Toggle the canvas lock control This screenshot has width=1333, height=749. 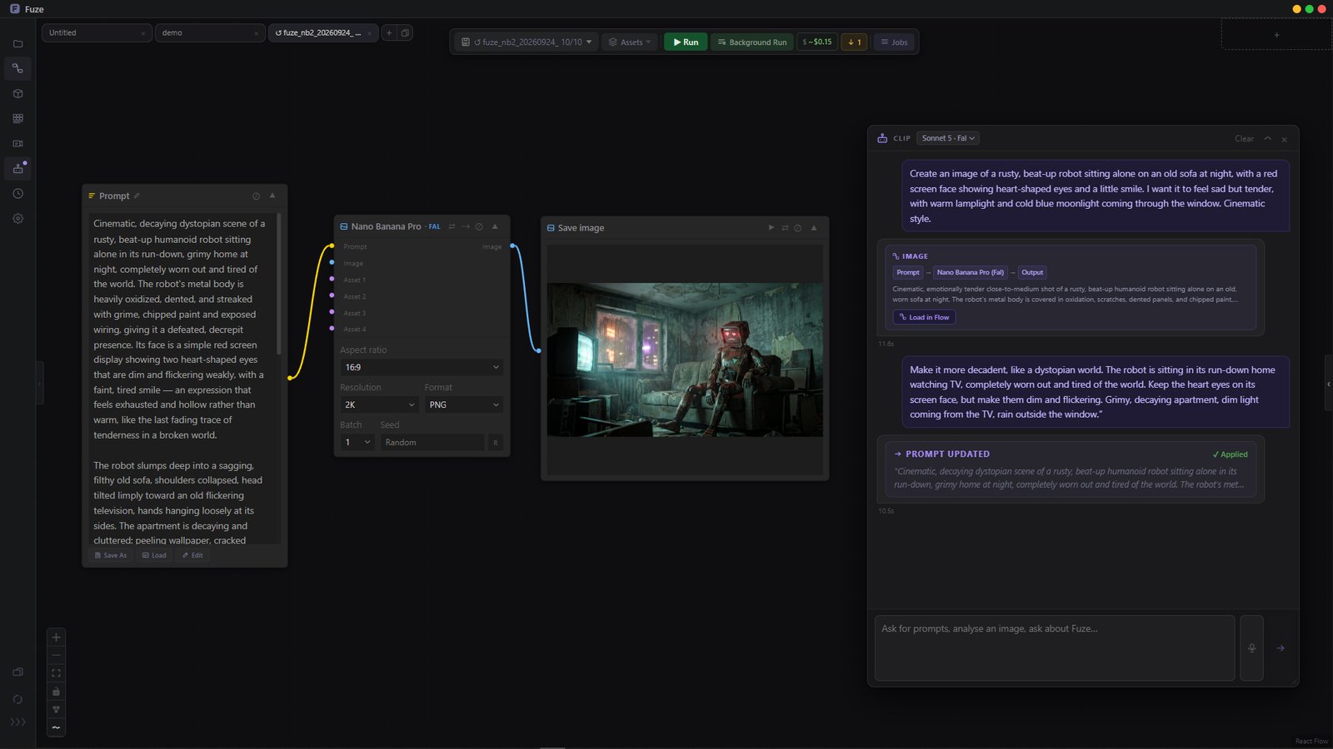(x=56, y=692)
